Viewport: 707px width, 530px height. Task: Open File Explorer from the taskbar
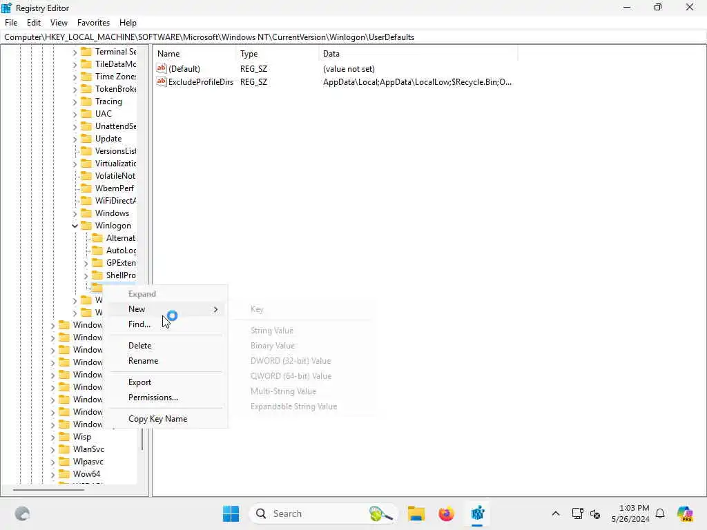[x=416, y=513]
